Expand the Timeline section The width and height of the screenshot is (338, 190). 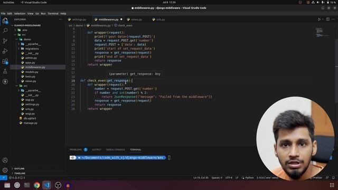[20, 173]
